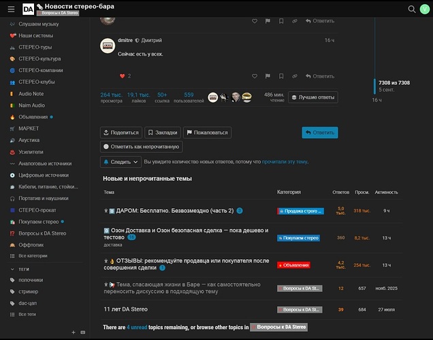Image resolution: width=433 pixels, height=340 pixels.
Task: Click the Поделиться share button
Action: coord(121,133)
